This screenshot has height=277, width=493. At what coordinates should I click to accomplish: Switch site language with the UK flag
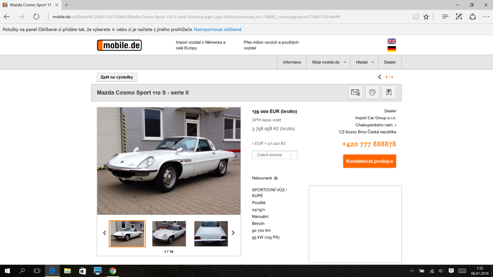(x=392, y=41)
